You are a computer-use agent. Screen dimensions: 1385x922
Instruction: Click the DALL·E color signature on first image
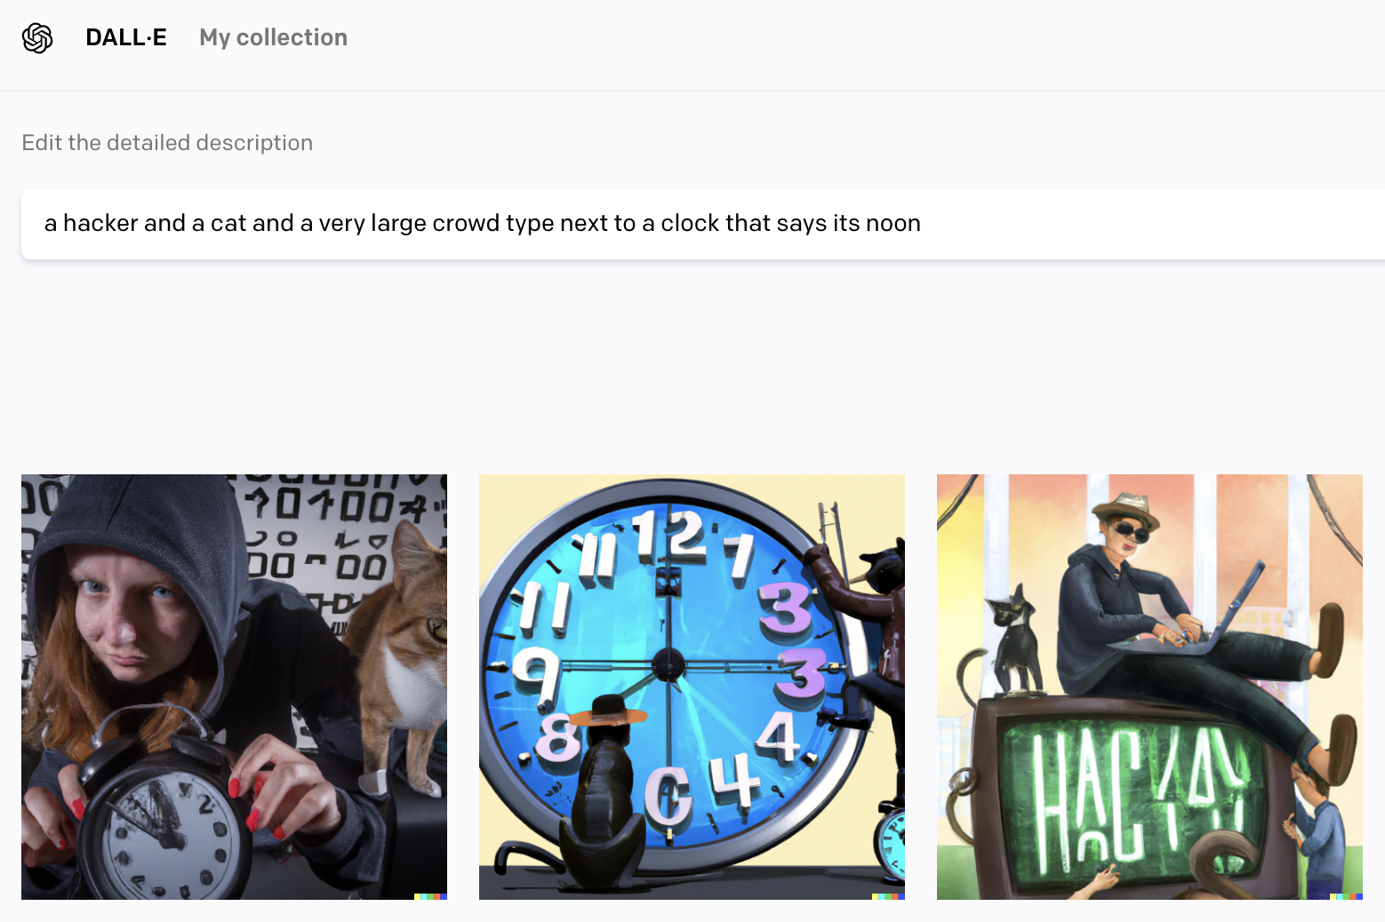pos(430,896)
